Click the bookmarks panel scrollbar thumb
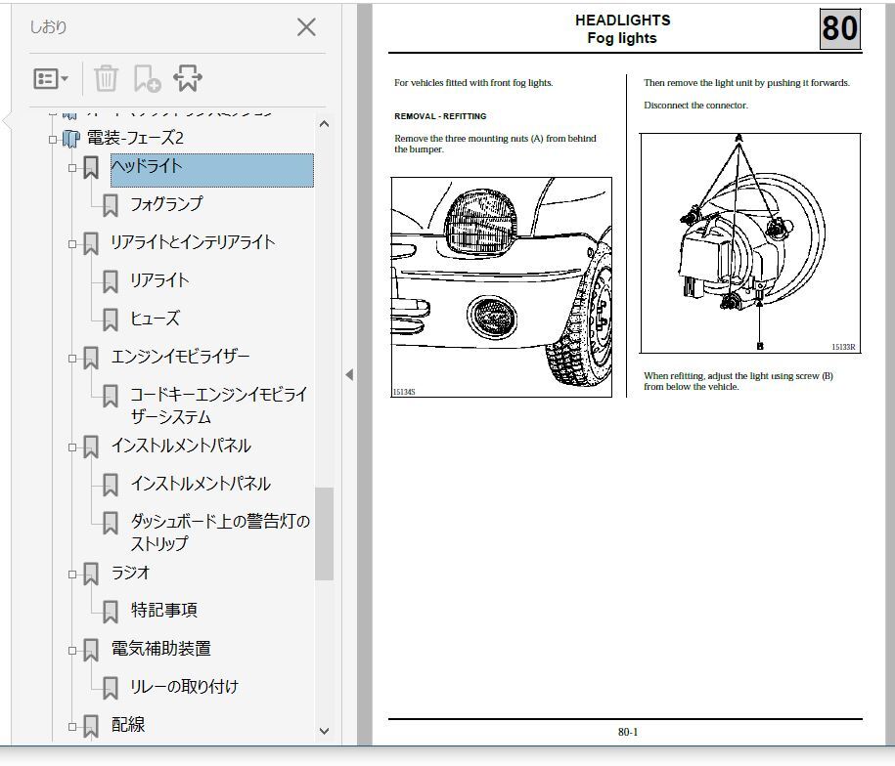The image size is (895, 766). [x=324, y=533]
